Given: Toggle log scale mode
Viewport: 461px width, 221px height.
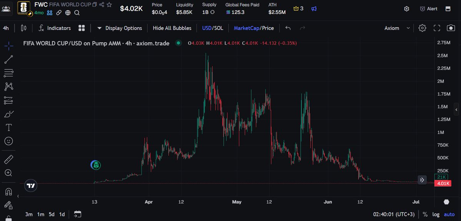Looking at the screenshot, I should tap(436, 214).
